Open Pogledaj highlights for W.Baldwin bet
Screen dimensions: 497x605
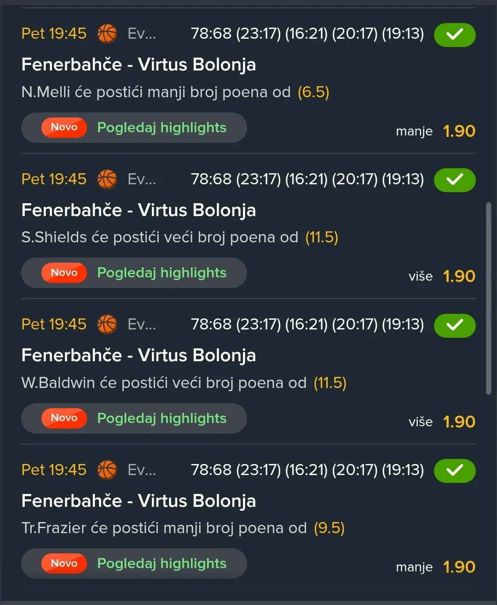tap(134, 418)
